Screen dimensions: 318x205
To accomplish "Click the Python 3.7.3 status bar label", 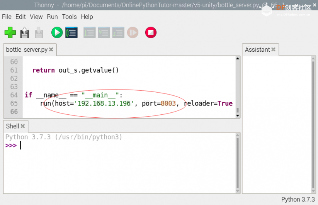I will [298, 199].
